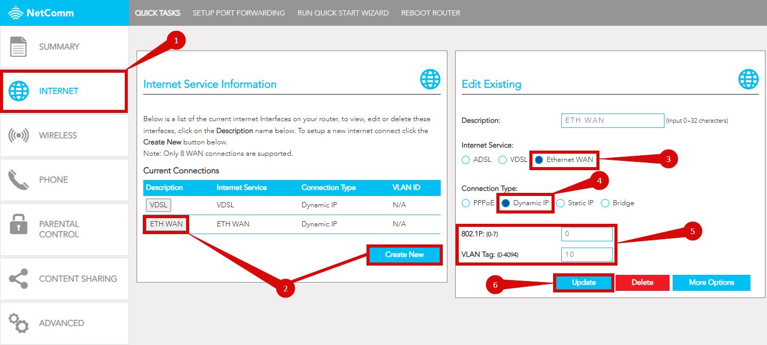
Task: Click the Description column header
Action: click(164, 188)
